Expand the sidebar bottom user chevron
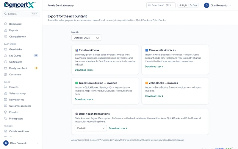Viewport: 238px width, 149px height. (37, 143)
